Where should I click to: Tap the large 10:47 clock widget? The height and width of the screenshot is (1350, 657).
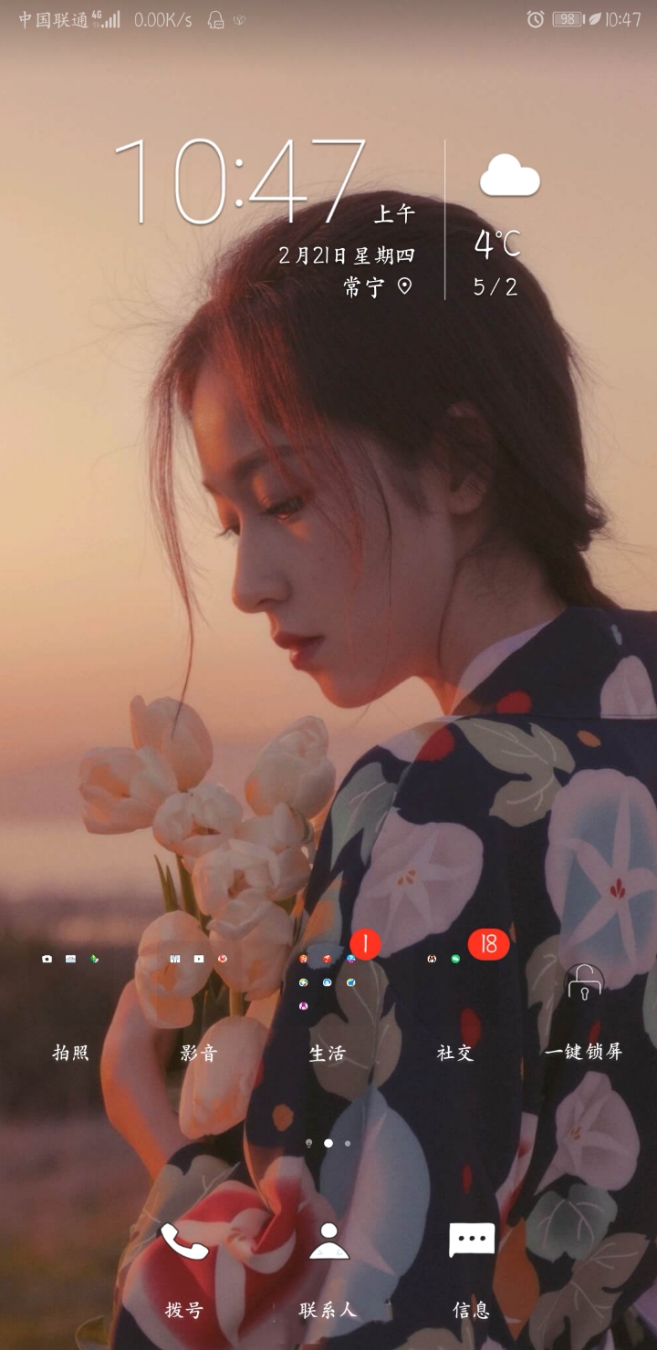(x=239, y=181)
